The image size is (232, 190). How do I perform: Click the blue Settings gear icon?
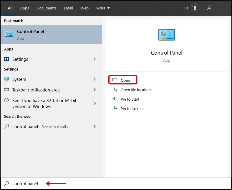click(x=6, y=59)
